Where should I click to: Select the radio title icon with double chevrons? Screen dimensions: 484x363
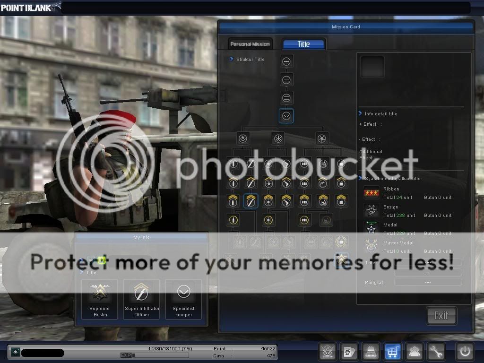323,201
